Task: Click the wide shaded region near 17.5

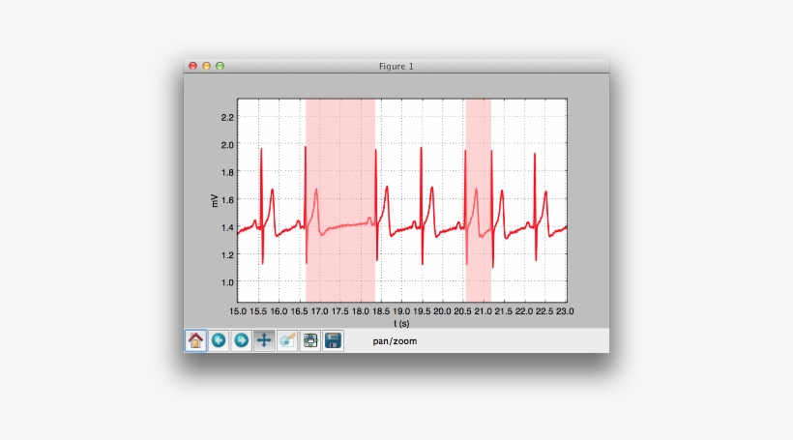Action: 340,200
